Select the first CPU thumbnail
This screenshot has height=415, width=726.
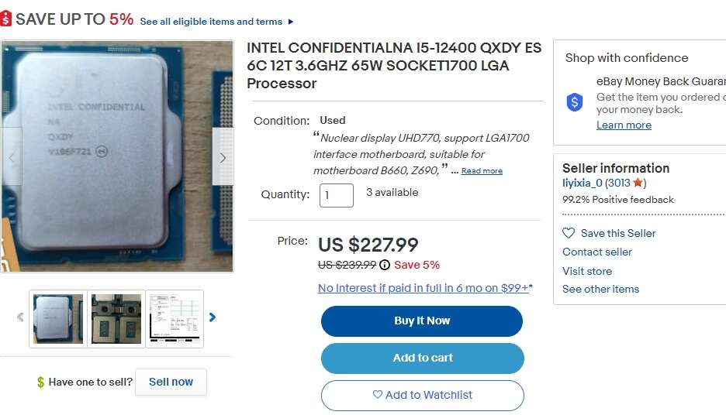pyautogui.click(x=58, y=318)
